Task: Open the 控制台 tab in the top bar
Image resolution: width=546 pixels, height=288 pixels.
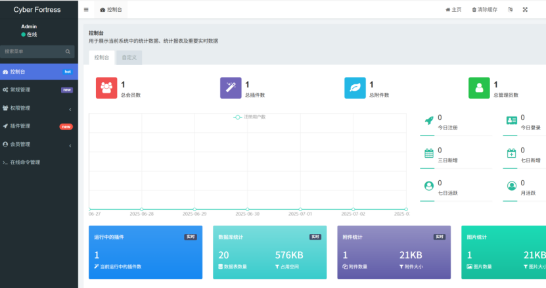Action: coord(111,10)
